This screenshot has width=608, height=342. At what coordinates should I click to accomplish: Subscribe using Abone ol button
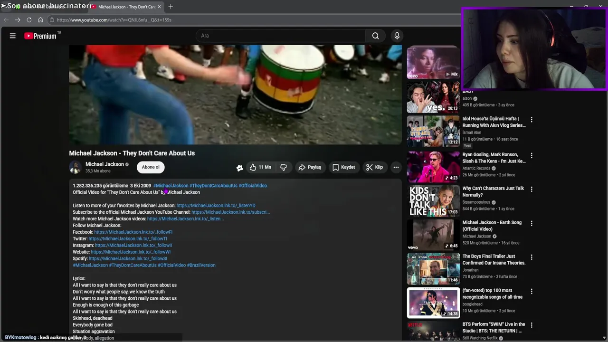click(x=151, y=167)
